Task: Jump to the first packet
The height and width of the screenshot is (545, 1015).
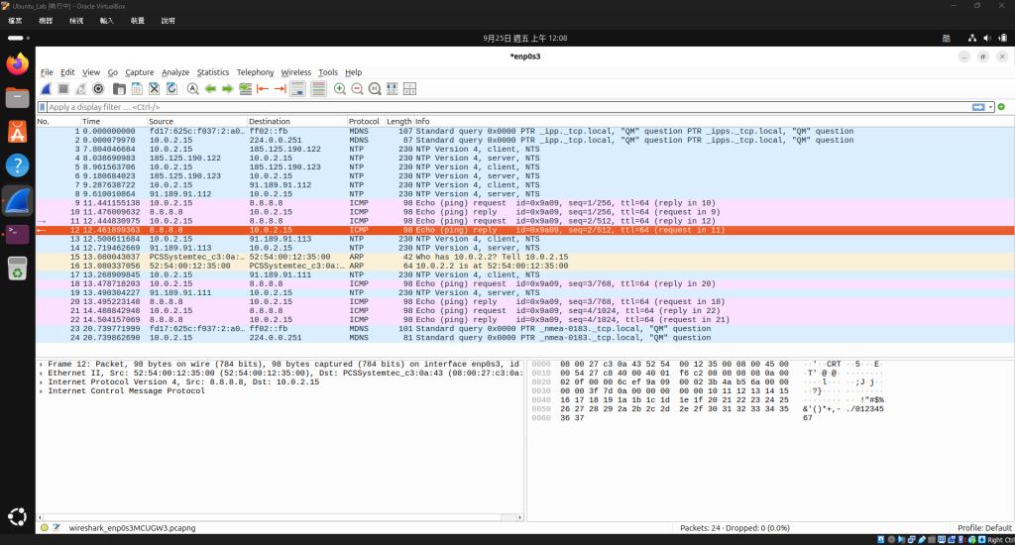Action: 263,89
